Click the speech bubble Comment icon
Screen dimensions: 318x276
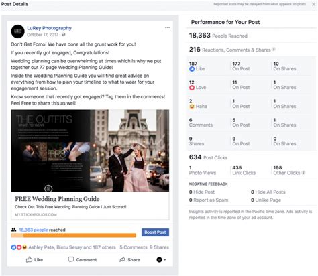click(71, 259)
